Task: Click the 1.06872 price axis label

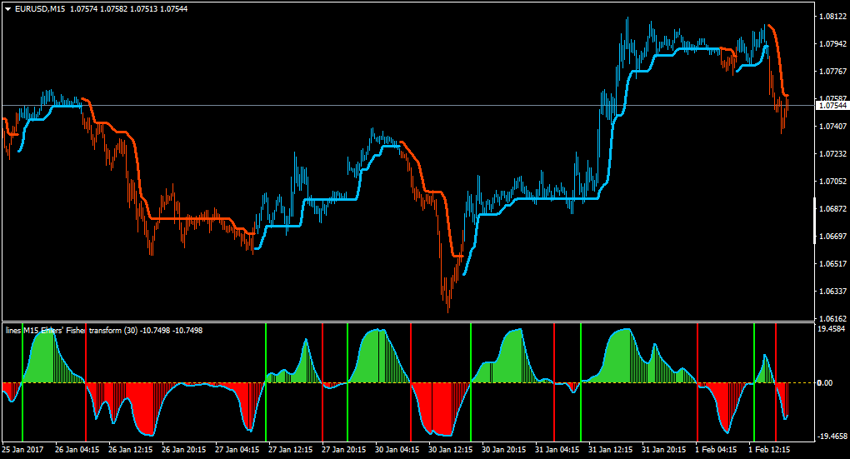Action: tap(832, 208)
